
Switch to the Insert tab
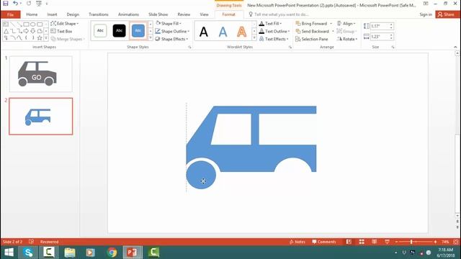tap(52, 14)
